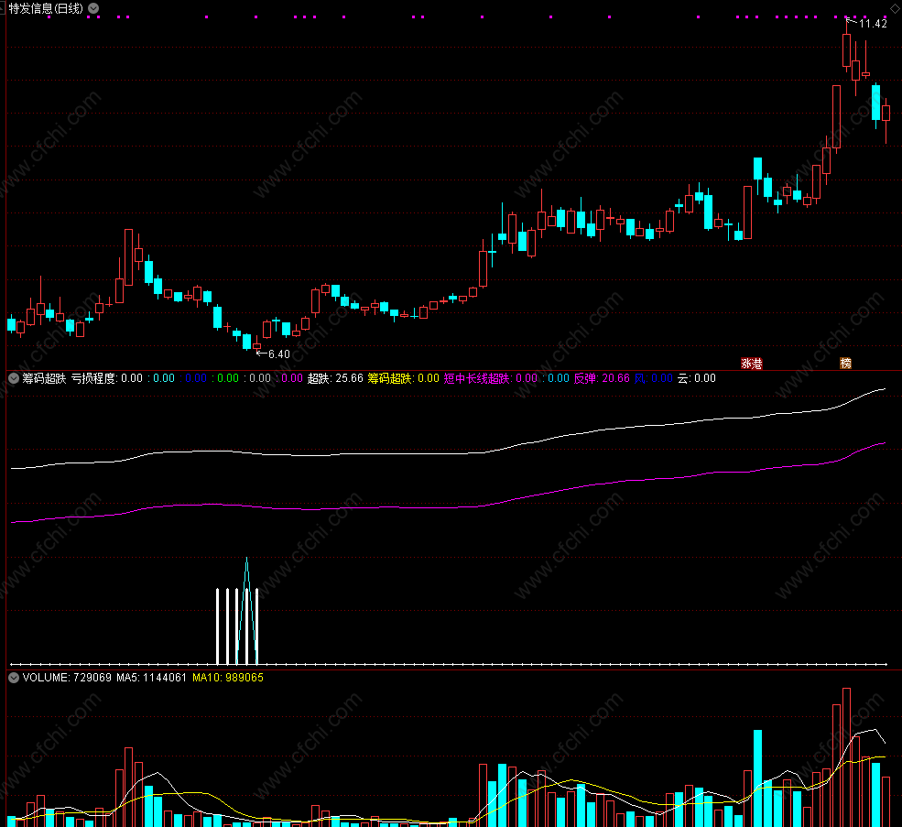Click the cyan spike in the 筹码超跌 panel
This screenshot has height=827, width=902.
(x=246, y=610)
